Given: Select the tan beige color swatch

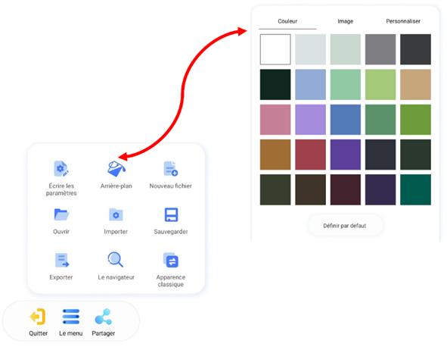Looking at the screenshot, I should tap(415, 85).
